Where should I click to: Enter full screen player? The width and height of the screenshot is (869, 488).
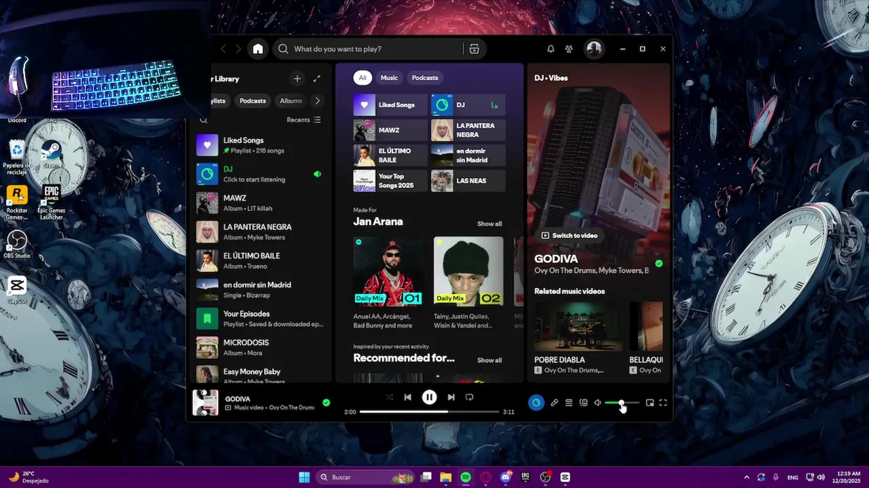pyautogui.click(x=663, y=403)
